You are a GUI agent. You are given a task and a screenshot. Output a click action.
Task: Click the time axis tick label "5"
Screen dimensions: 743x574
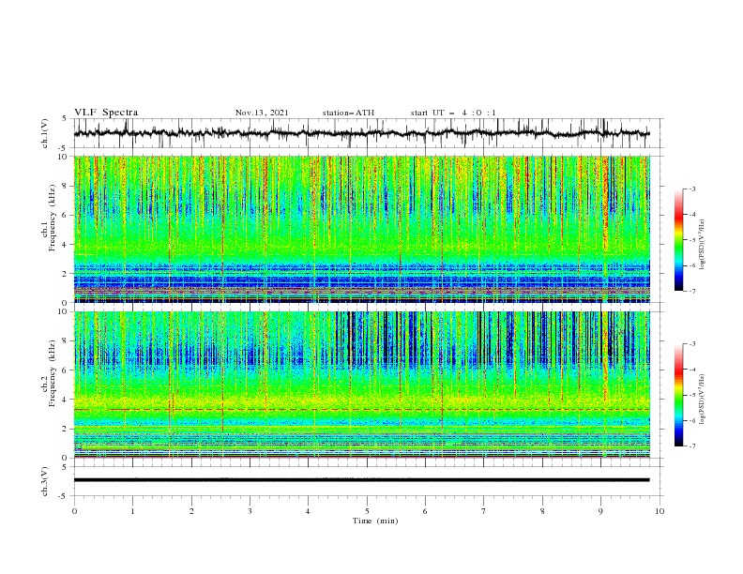(x=367, y=511)
